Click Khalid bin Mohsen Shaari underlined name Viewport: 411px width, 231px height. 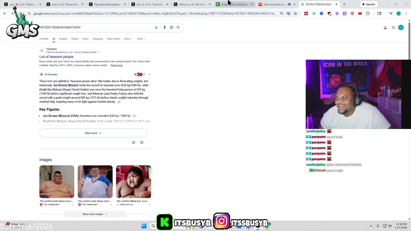[55, 90]
